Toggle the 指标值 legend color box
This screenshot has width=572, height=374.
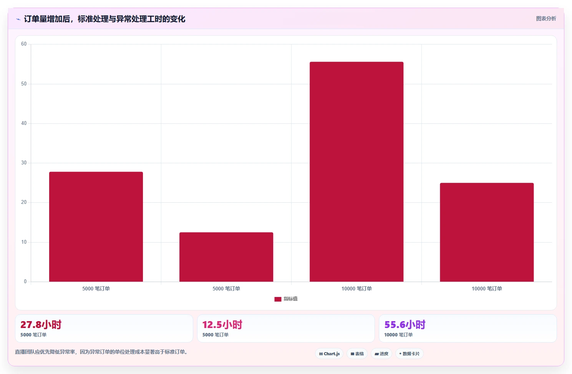click(278, 299)
